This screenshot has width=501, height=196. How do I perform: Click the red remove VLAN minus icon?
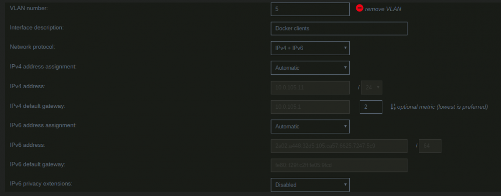[x=359, y=9]
